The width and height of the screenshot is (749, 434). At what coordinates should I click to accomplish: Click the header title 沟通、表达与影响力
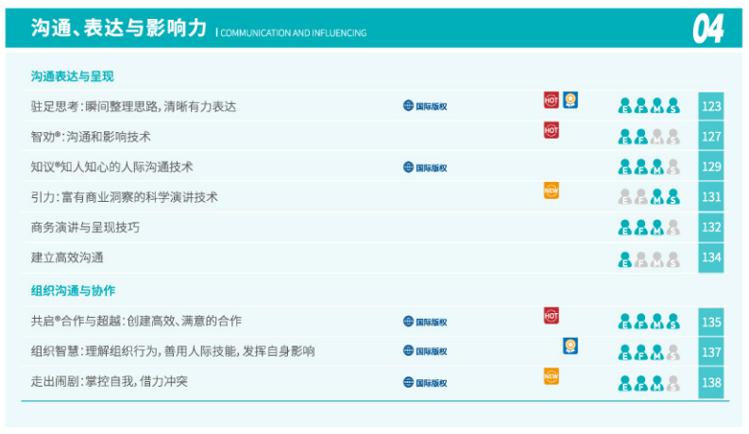click(x=119, y=27)
